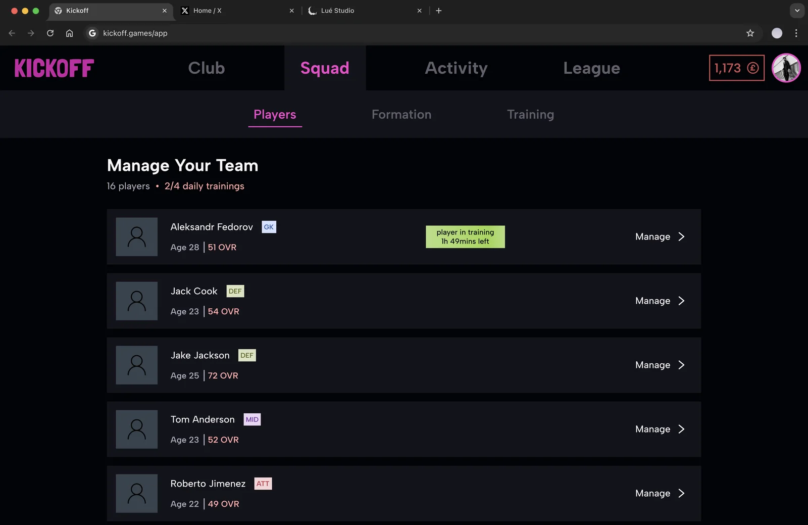Image resolution: width=808 pixels, height=525 pixels.
Task: Open the Chrome three-dot menu
Action: tap(796, 33)
